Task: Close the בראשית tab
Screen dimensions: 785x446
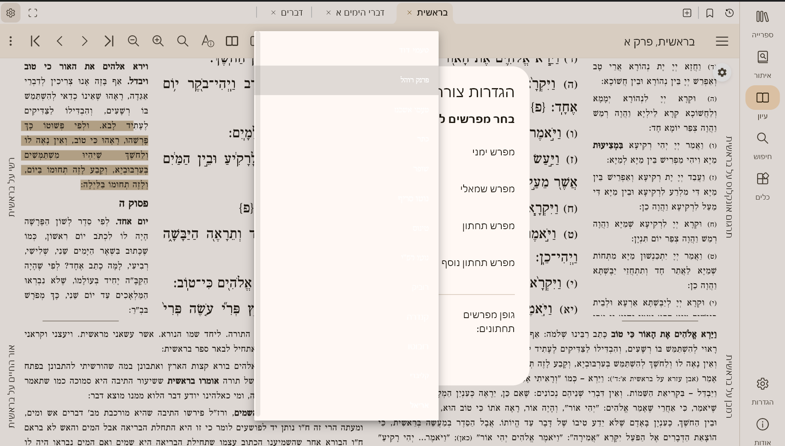Action: (x=409, y=13)
